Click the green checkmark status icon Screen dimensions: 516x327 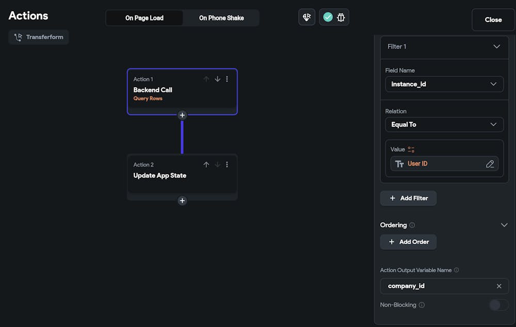[328, 17]
